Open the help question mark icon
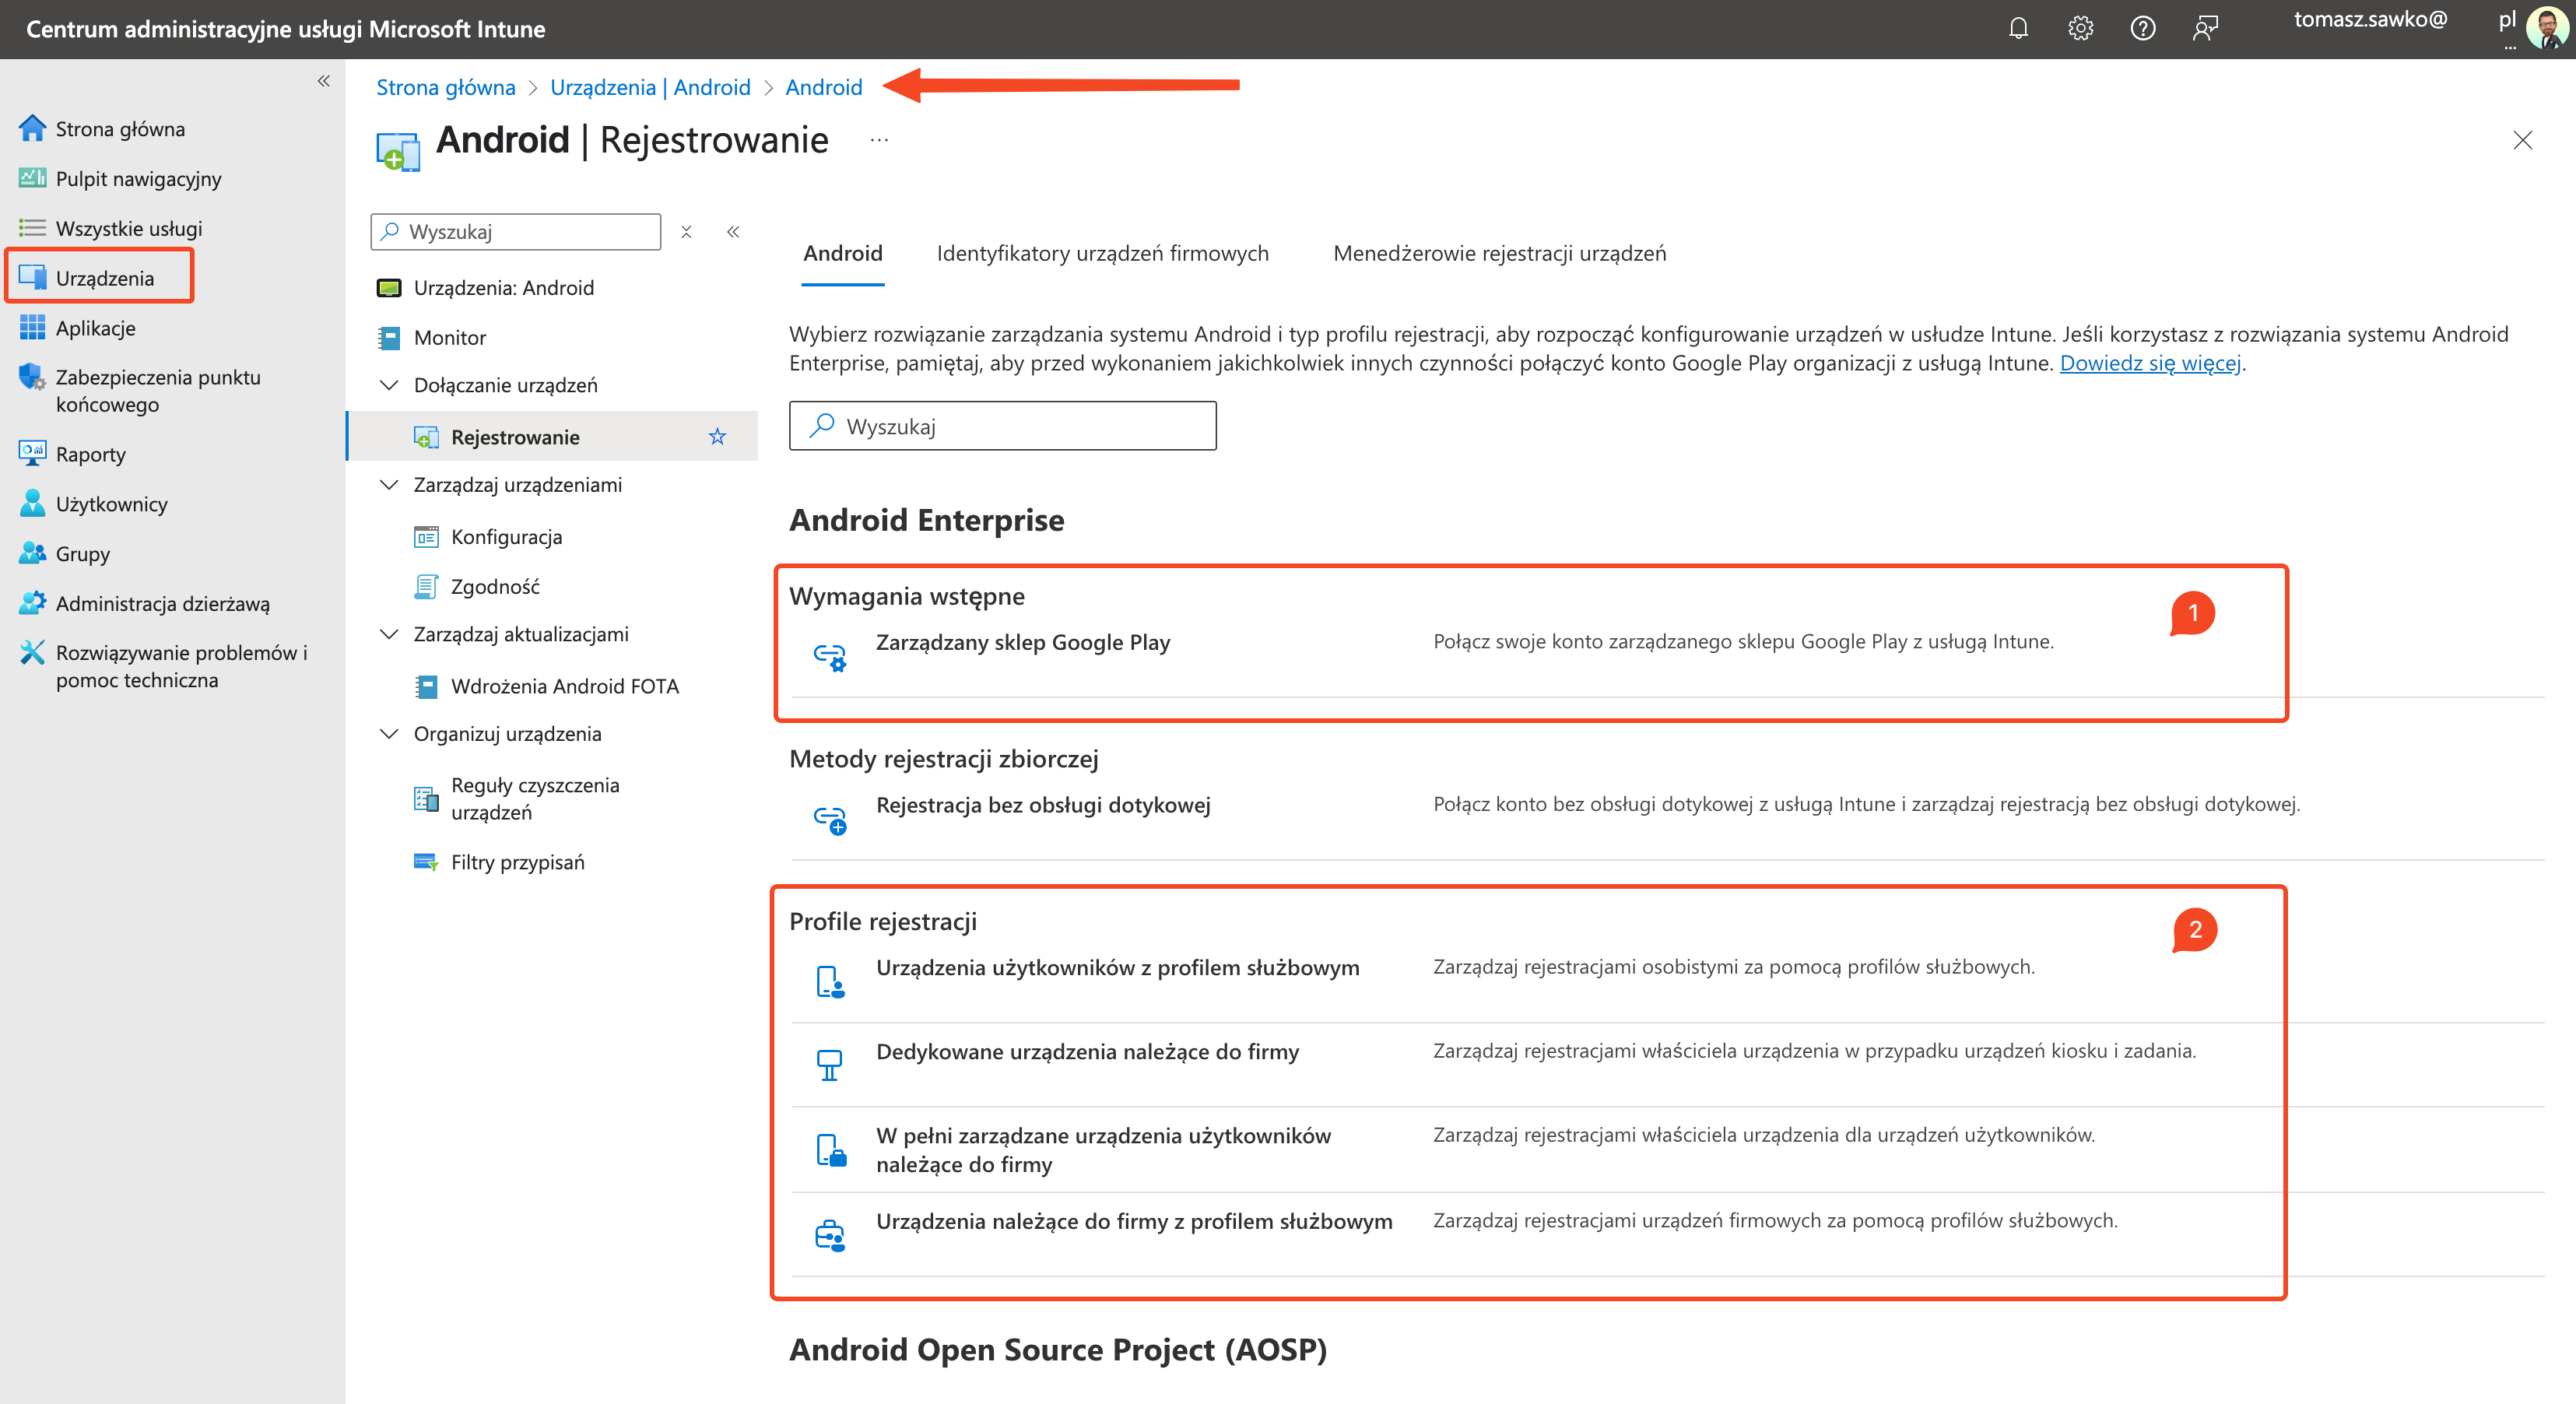This screenshot has width=2576, height=1404. 2142,28
